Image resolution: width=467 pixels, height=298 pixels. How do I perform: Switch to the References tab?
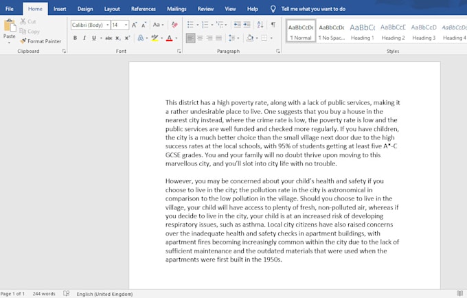click(144, 9)
